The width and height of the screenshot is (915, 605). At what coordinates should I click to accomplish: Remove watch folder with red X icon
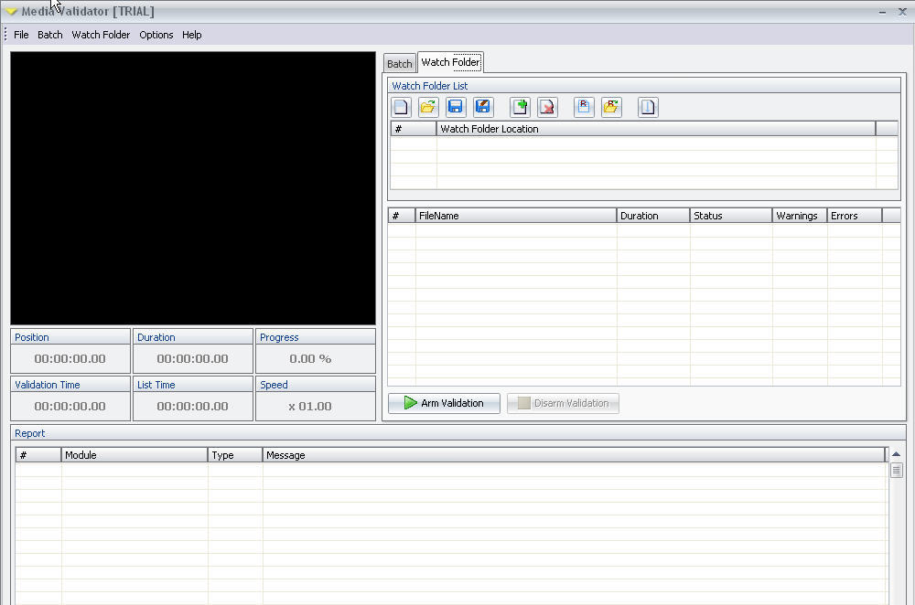click(x=547, y=107)
